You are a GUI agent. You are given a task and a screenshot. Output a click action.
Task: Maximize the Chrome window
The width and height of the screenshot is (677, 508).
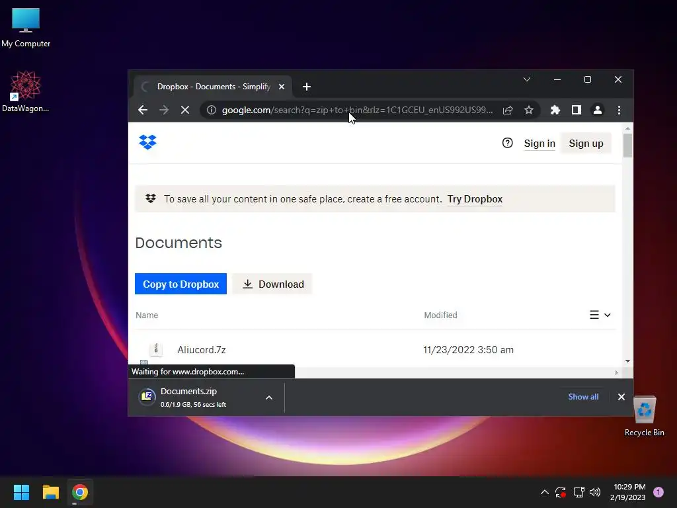coord(588,79)
